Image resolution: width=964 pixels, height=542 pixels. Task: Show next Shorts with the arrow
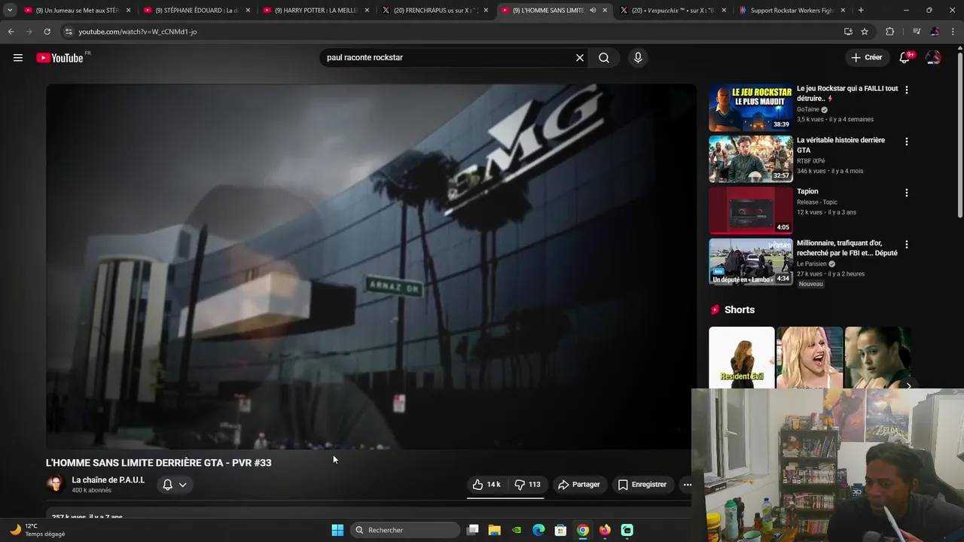click(x=908, y=385)
